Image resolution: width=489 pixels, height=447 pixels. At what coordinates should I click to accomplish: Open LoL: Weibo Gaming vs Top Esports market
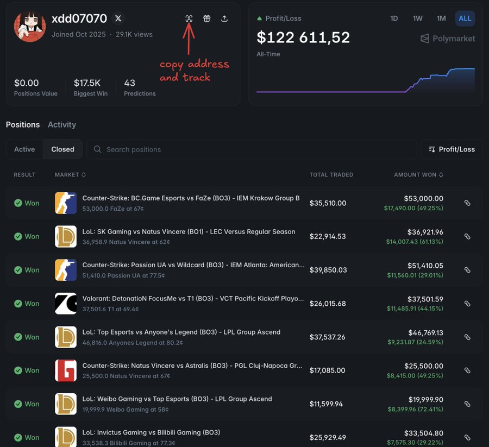click(177, 399)
